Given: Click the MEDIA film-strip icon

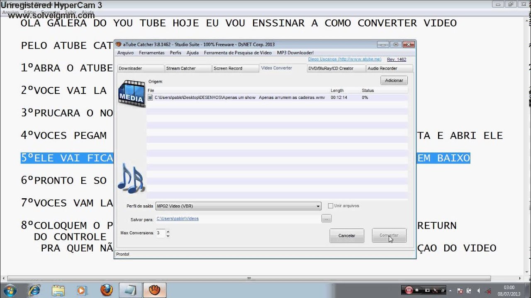Looking at the screenshot, I should point(132,94).
